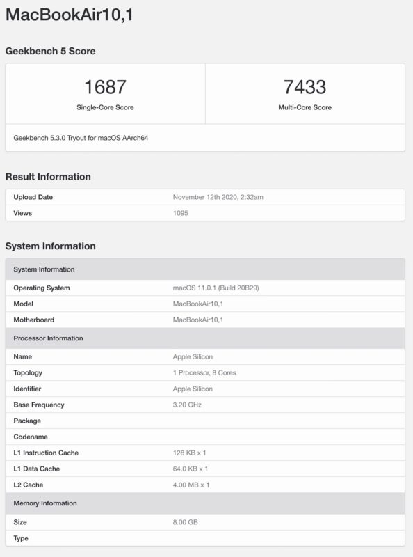Click the Memory Information header row
413x557 pixels.
205,503
